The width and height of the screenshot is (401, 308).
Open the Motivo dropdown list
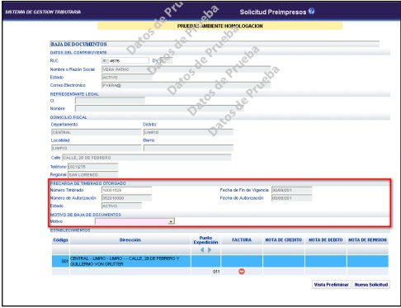[172, 221]
